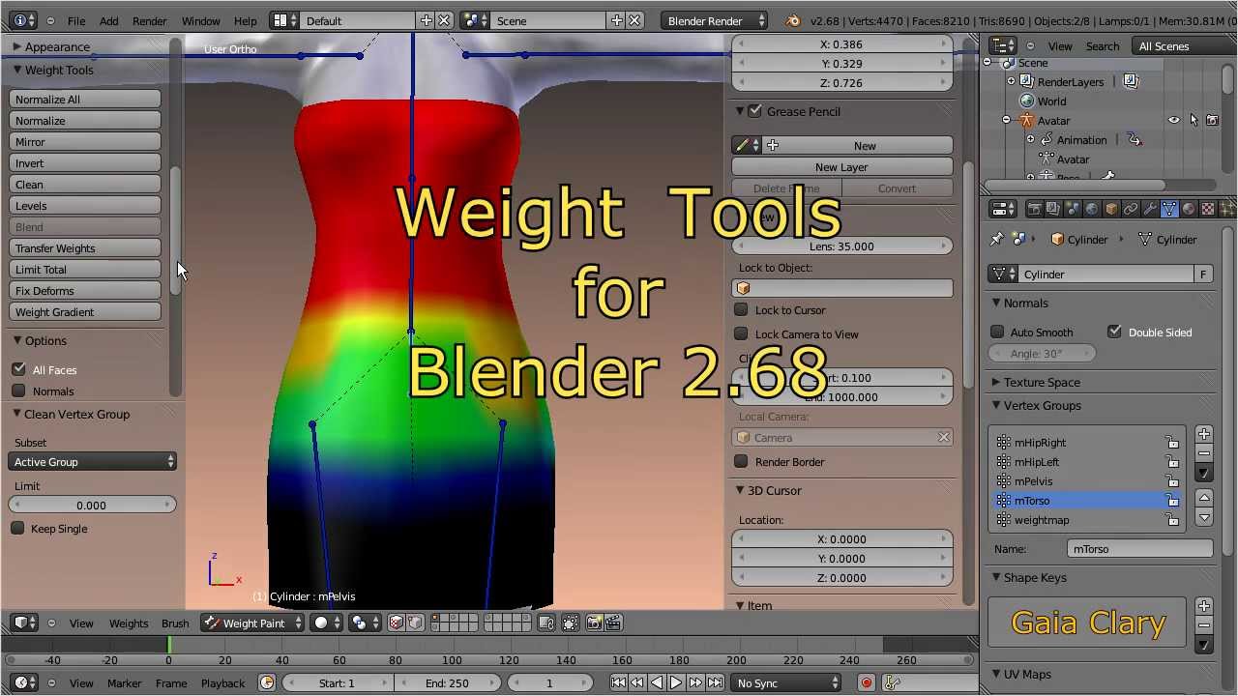Viewport: 1238px width, 696px height.
Task: Click the Normalize All button
Action: pos(85,100)
